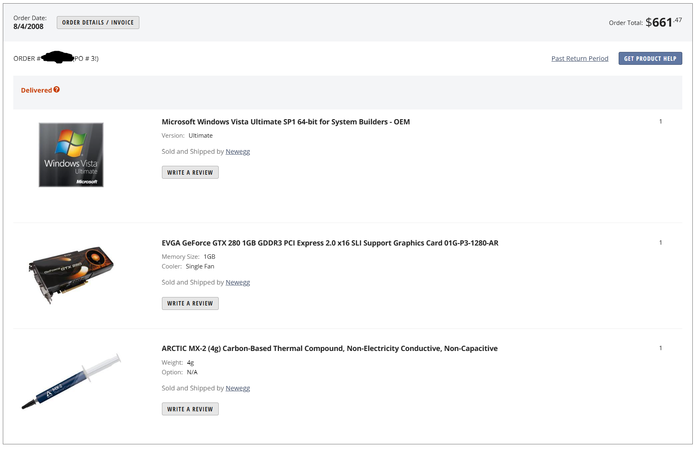Open the Past Return Period link
698x454 pixels.
(580, 58)
